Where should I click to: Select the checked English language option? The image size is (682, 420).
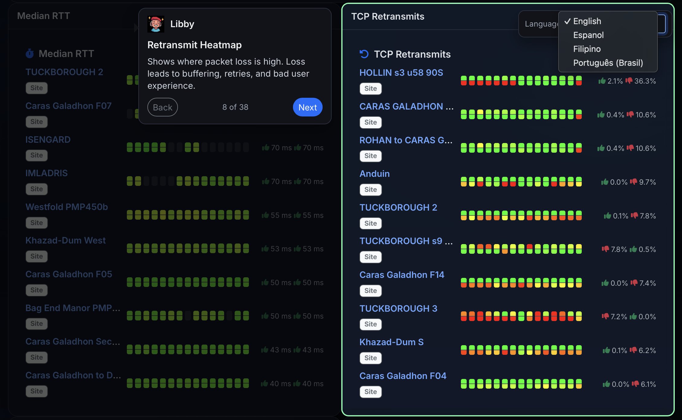coord(587,21)
